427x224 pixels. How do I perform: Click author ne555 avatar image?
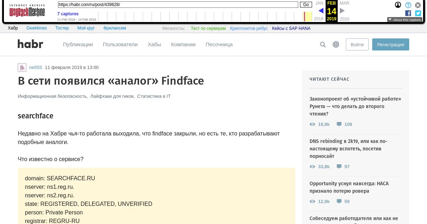(22, 68)
